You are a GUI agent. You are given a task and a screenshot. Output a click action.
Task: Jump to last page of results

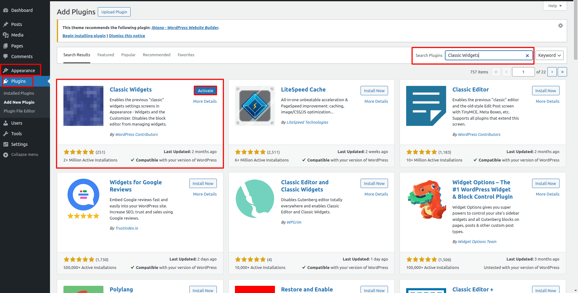point(562,72)
